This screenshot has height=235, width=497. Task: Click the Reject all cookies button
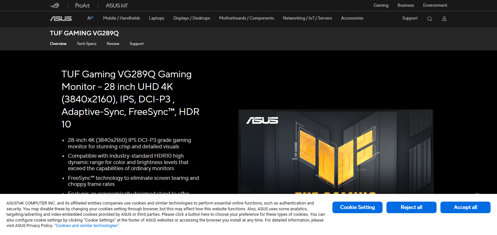tap(411, 207)
